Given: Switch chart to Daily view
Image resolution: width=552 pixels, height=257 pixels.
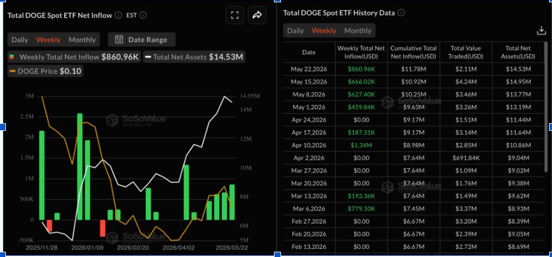Looking at the screenshot, I should [x=20, y=40].
